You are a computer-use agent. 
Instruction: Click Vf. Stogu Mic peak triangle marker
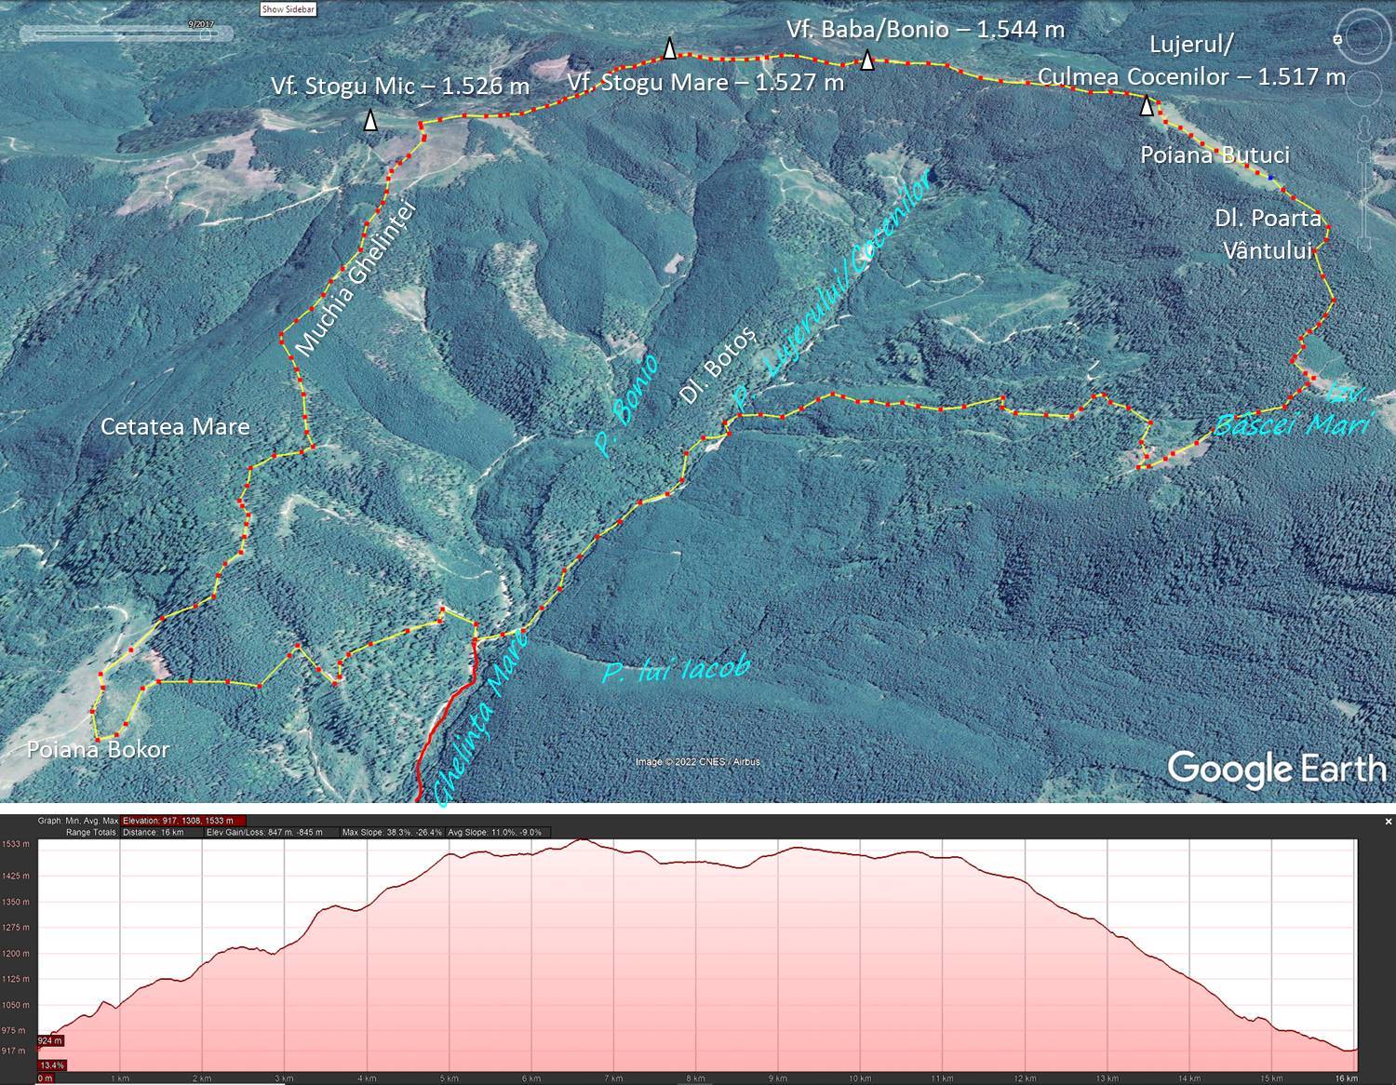370,121
